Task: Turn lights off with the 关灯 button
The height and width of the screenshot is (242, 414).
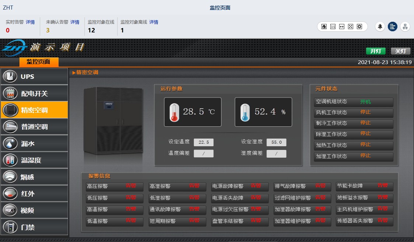Action: [x=400, y=51]
